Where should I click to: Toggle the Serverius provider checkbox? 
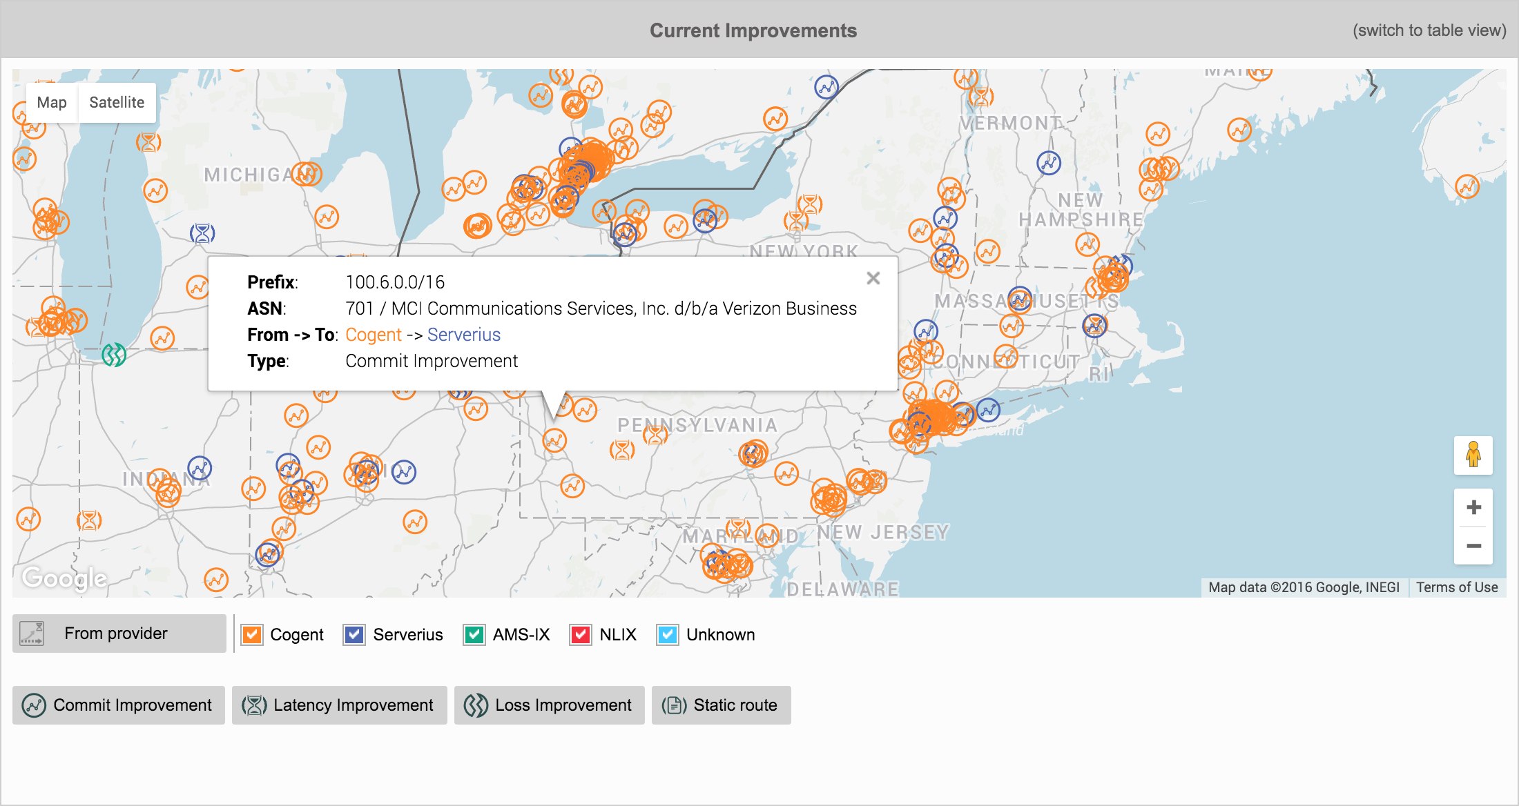(x=354, y=634)
